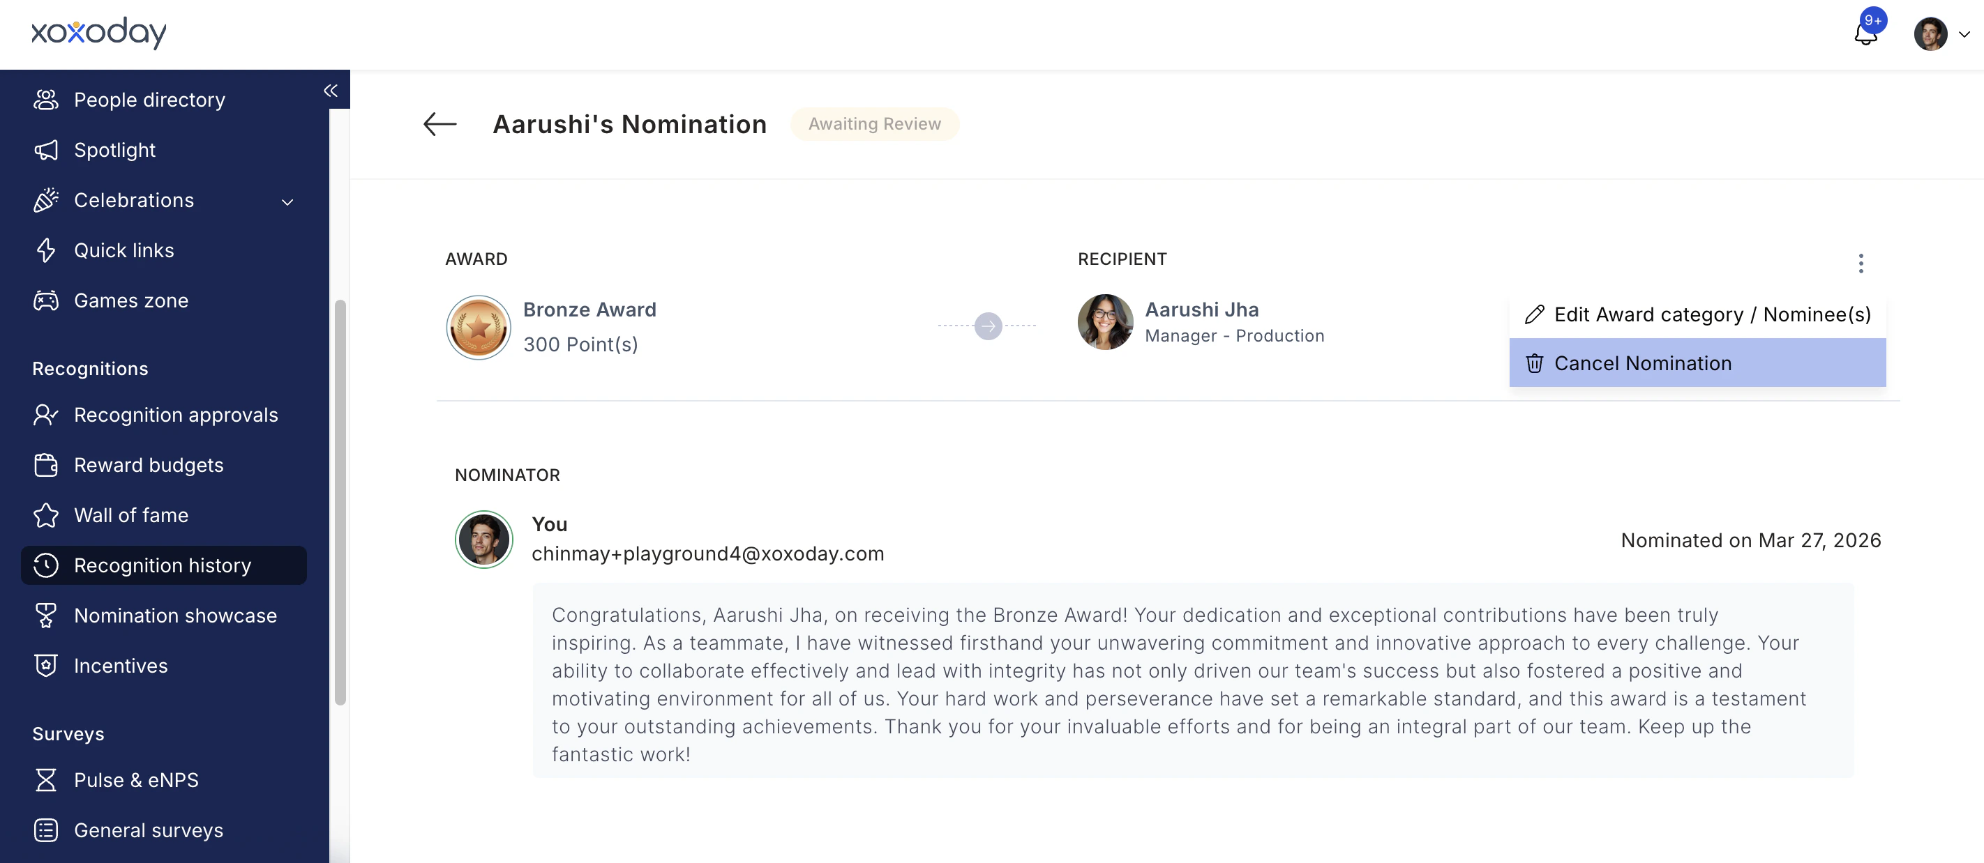Click Aarushi Jha's profile photo
1984x863 pixels.
coord(1105,322)
